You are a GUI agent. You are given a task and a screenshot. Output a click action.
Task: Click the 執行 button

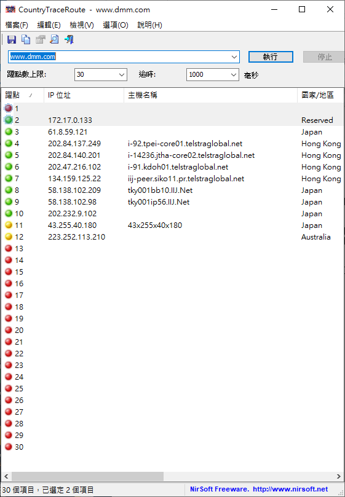coord(271,57)
